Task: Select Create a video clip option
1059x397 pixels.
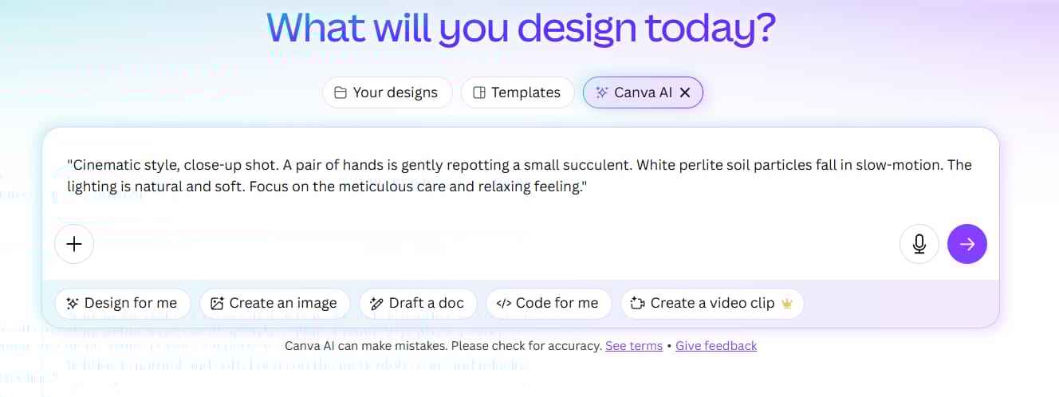Action: tap(711, 303)
